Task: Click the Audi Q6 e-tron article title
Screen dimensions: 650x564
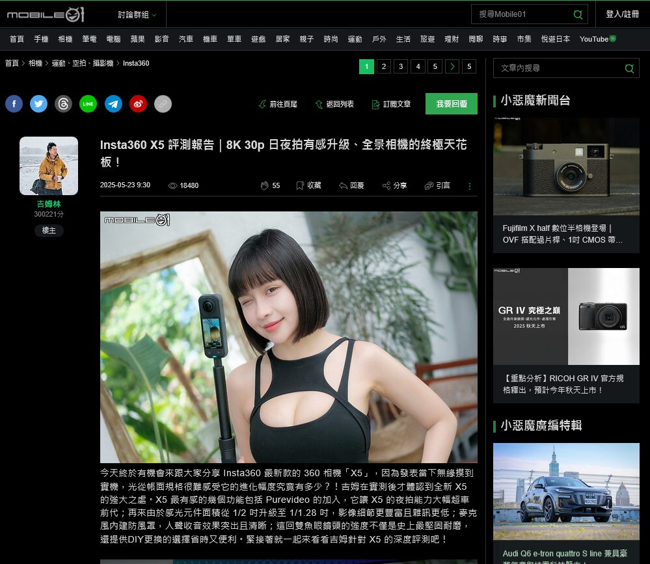Action: coord(565,556)
